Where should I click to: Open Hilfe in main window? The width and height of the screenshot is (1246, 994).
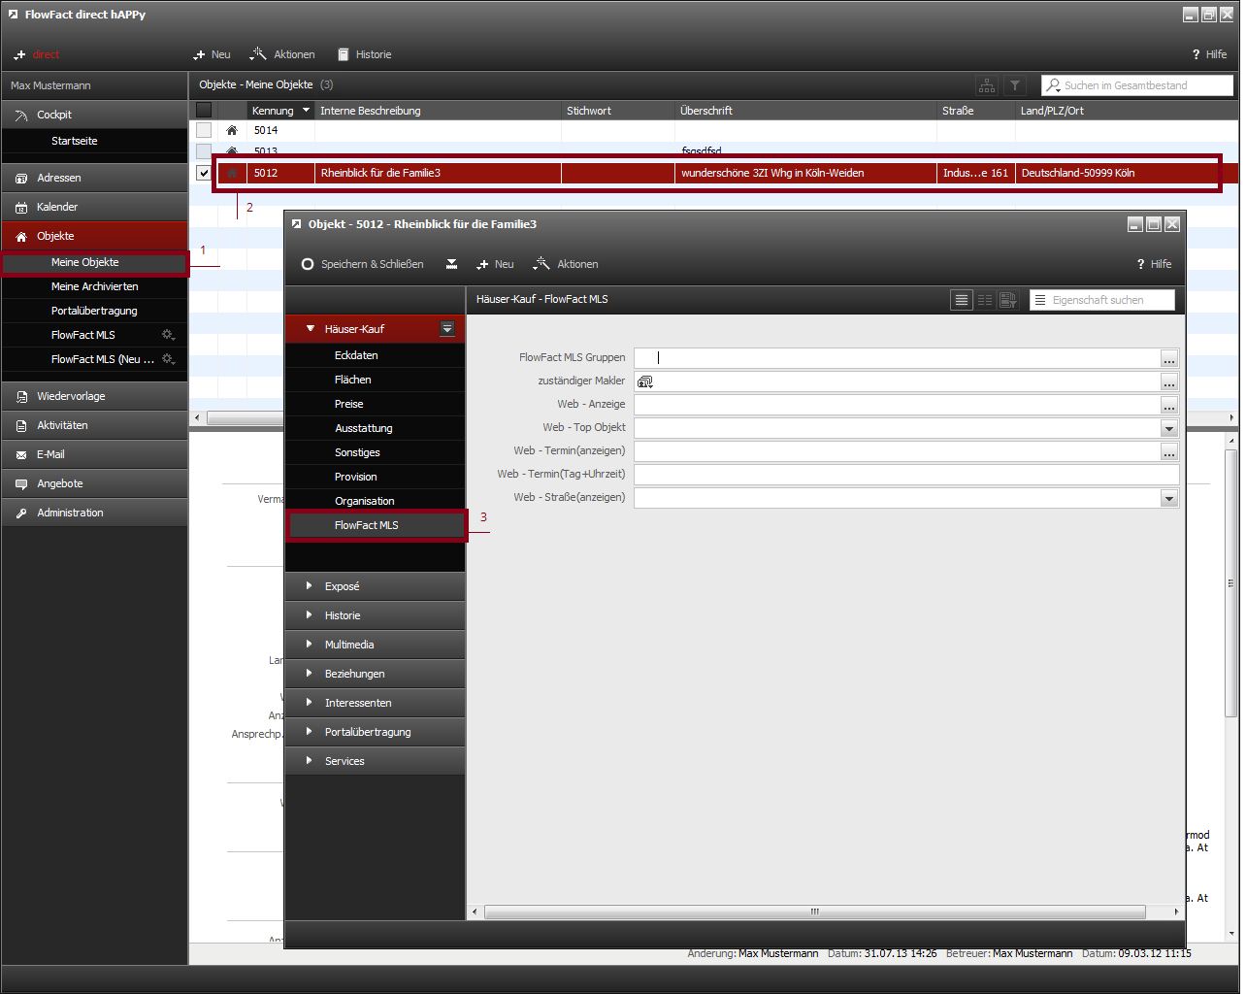click(x=1209, y=54)
